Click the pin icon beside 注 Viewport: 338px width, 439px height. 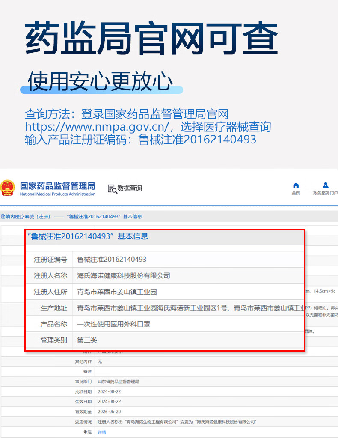85,432
